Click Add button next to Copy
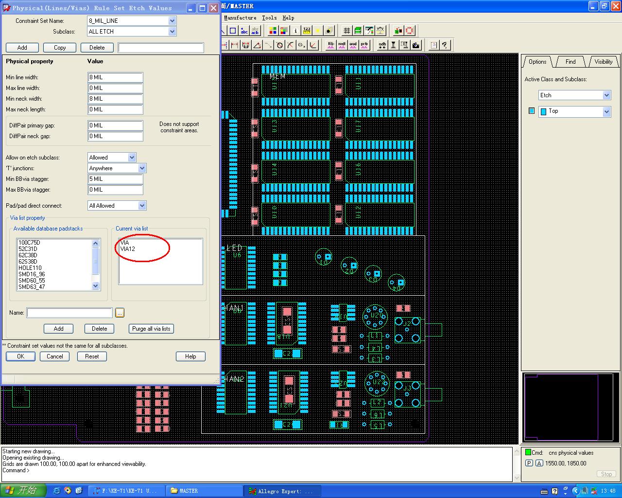Screen dimensions: 622x498 coord(22,48)
